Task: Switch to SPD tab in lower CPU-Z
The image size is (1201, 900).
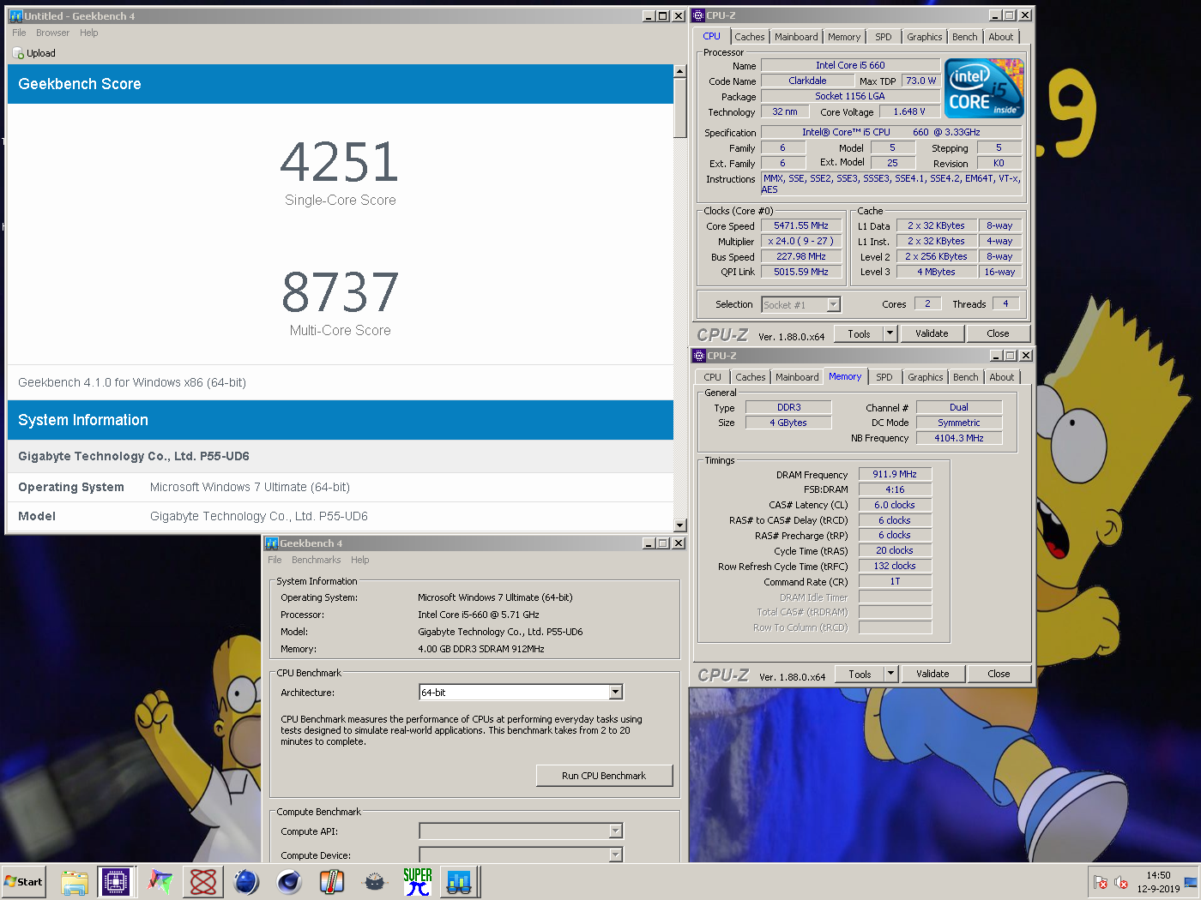Action: click(884, 377)
